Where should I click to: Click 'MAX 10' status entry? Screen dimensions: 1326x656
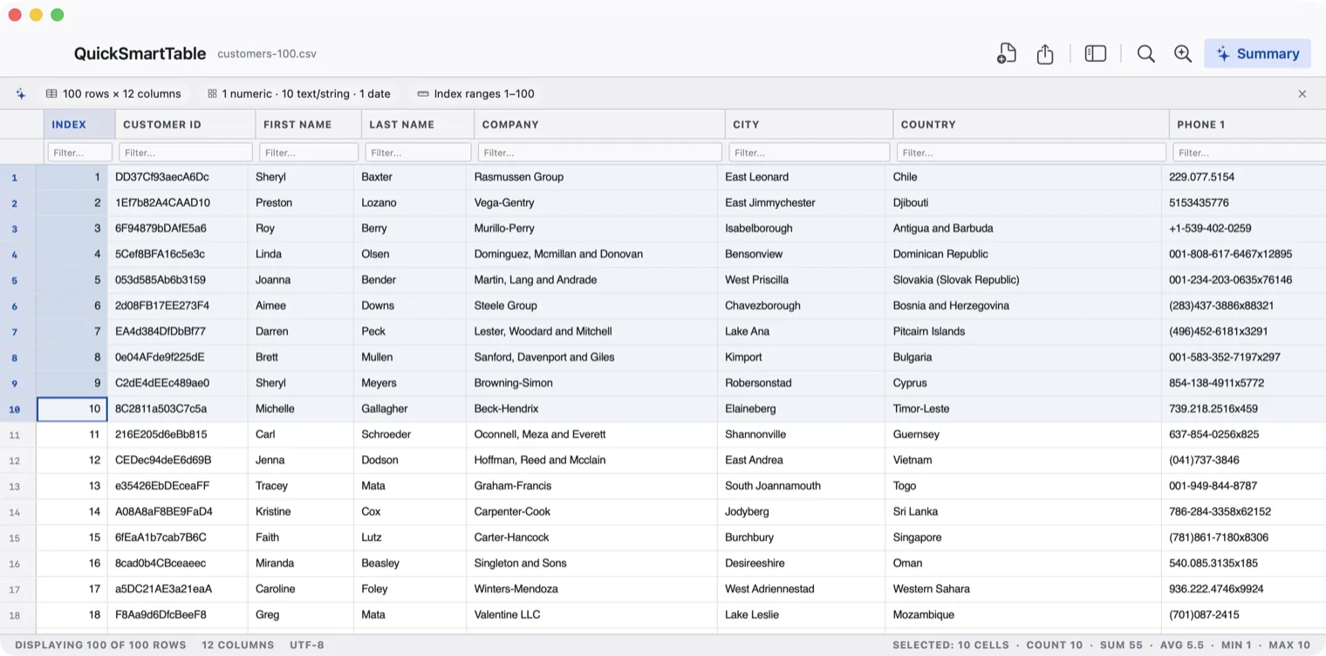[1289, 645]
